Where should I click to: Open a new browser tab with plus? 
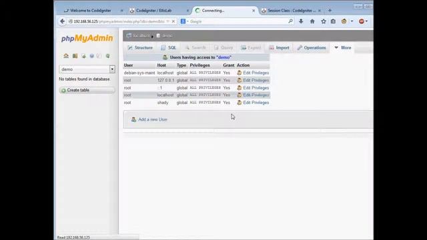point(330,11)
